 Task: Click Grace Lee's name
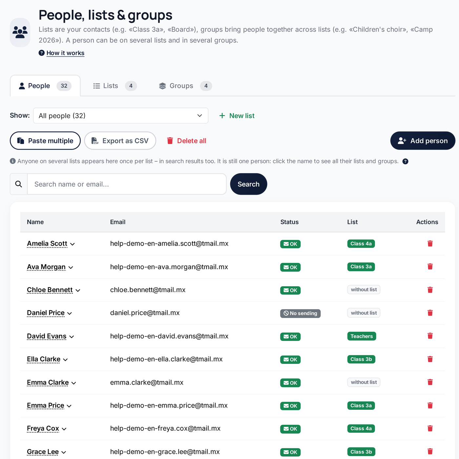(x=43, y=452)
